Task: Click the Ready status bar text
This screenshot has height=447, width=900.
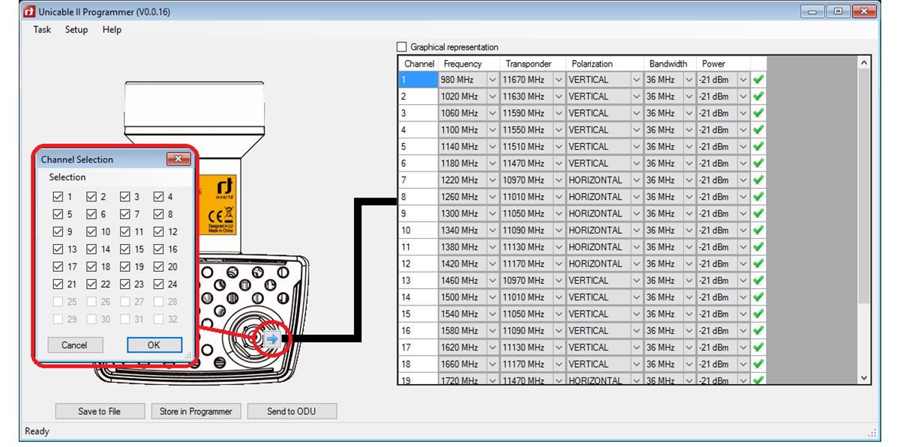Action: tap(37, 431)
